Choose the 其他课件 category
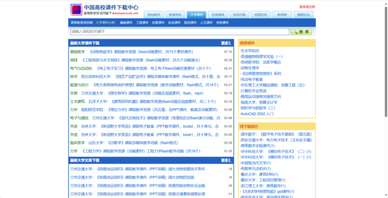 coord(223,23)
